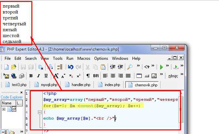Expand overflow chevron after Run icon

point(167,66)
